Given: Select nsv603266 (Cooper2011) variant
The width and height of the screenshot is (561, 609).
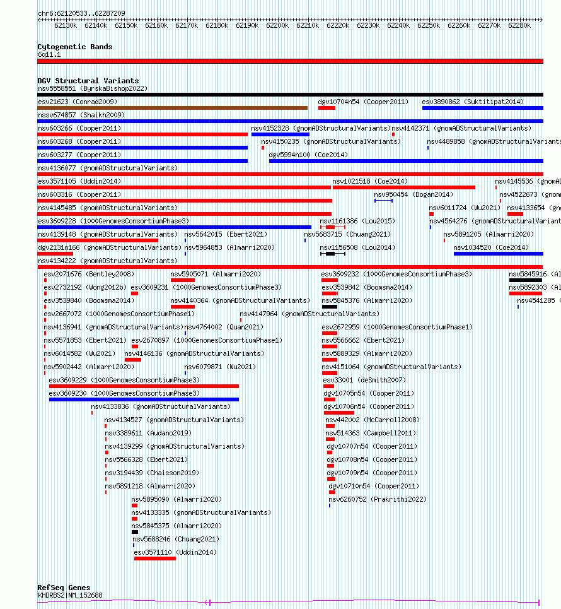Looking at the screenshot, I should pos(79,128).
